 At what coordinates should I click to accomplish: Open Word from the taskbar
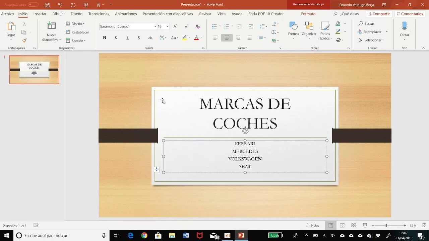[x=186, y=235]
